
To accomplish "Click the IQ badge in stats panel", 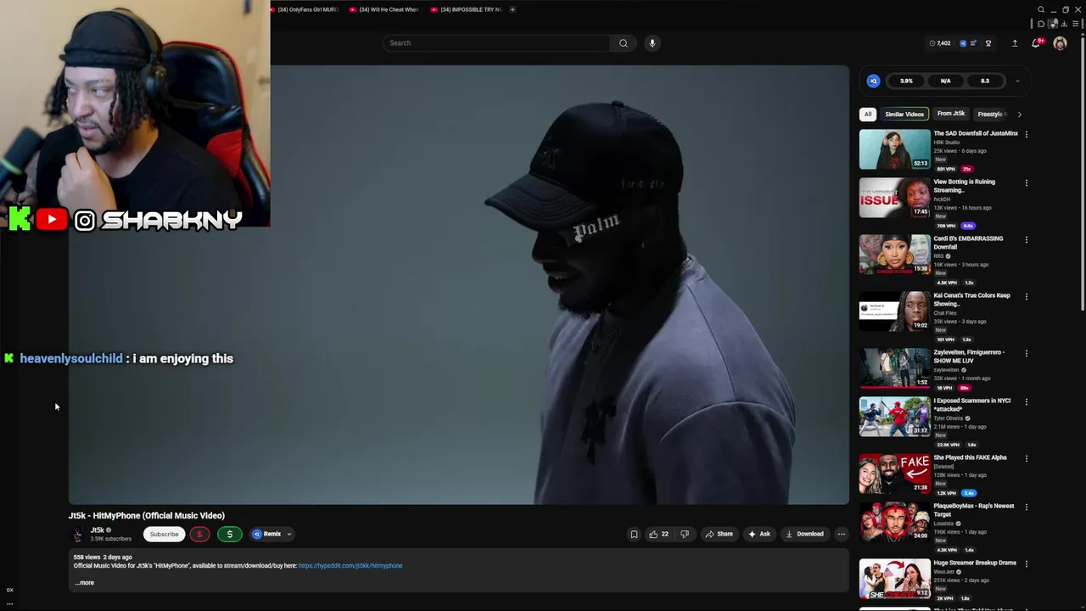I will pos(874,81).
